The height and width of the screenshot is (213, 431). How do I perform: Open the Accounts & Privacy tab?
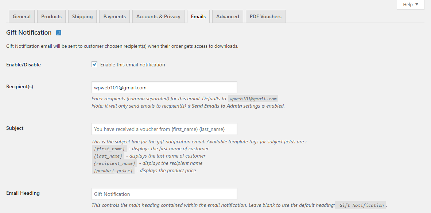click(158, 16)
